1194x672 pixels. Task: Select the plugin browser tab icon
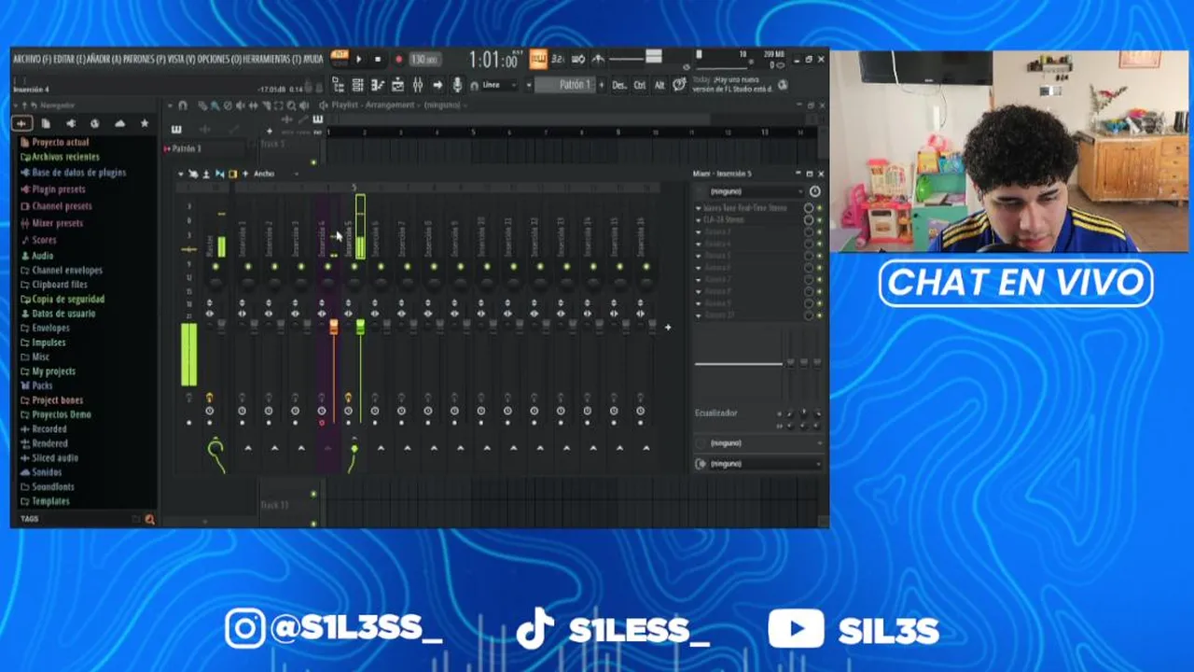coord(70,123)
